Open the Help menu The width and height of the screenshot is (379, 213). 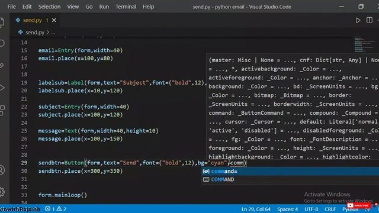148,7
